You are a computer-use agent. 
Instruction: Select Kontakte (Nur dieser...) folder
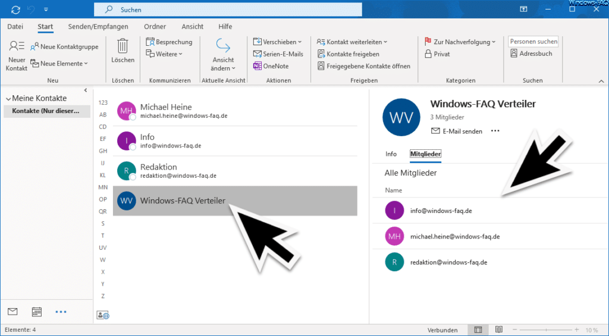pyautogui.click(x=47, y=111)
